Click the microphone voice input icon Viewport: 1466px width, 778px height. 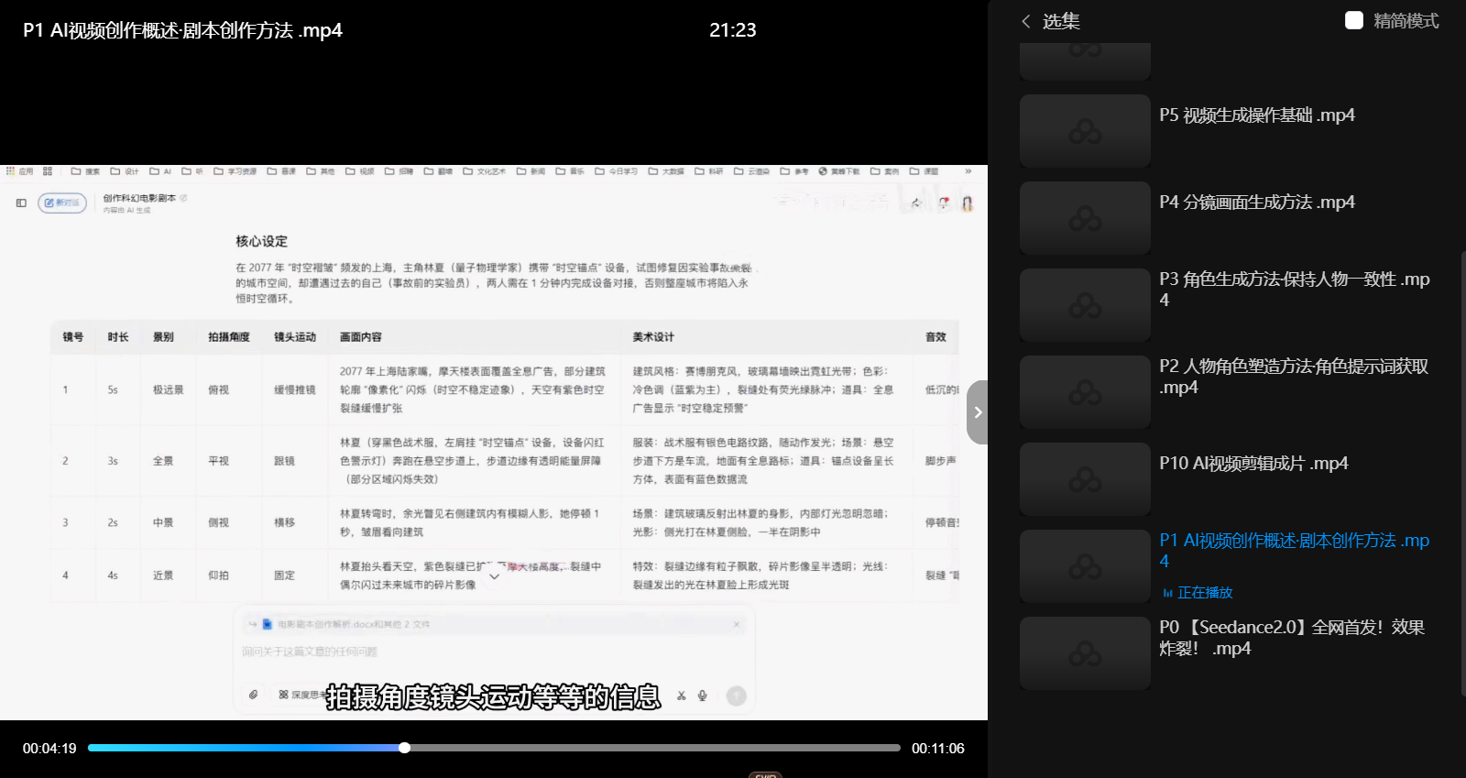click(703, 696)
